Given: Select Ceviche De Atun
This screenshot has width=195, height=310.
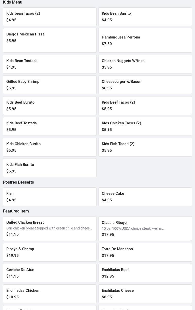Looking at the screenshot, I should pos(50,273).
